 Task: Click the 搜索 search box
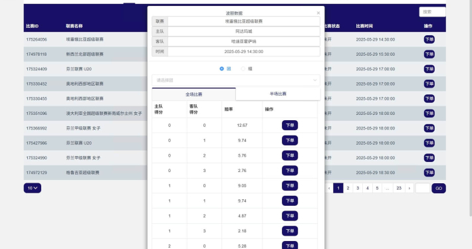432,12
